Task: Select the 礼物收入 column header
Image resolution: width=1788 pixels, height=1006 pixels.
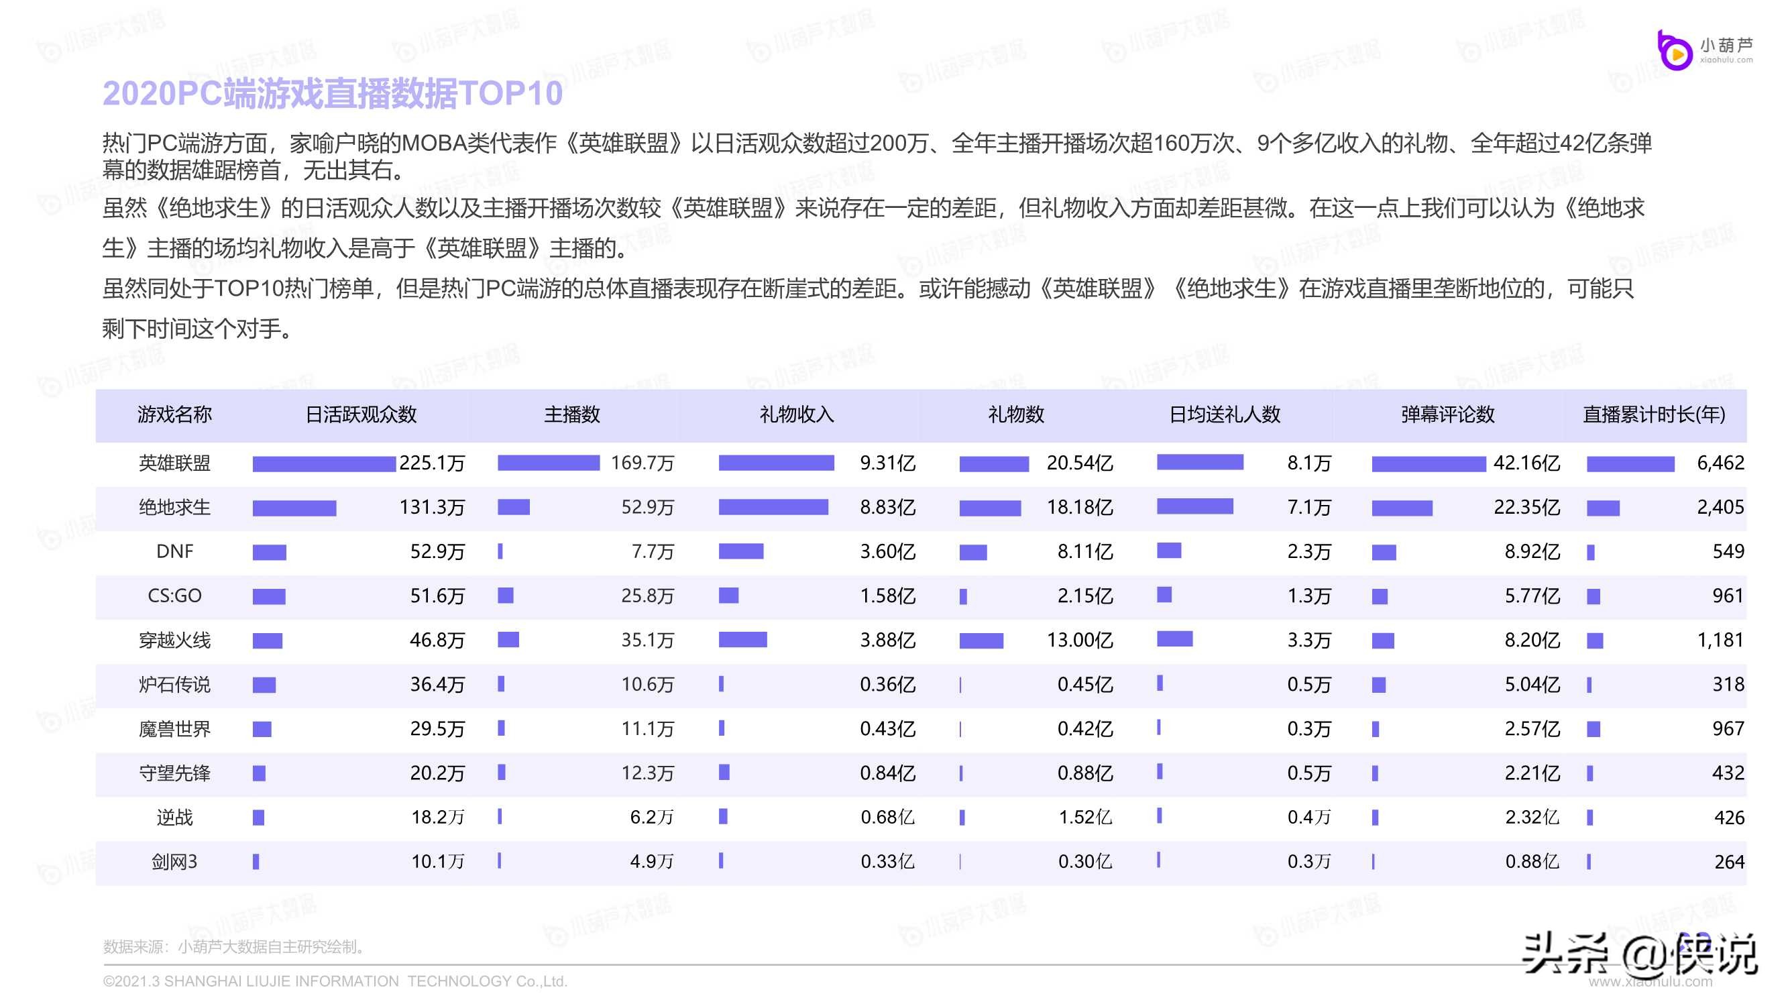Action: click(796, 414)
